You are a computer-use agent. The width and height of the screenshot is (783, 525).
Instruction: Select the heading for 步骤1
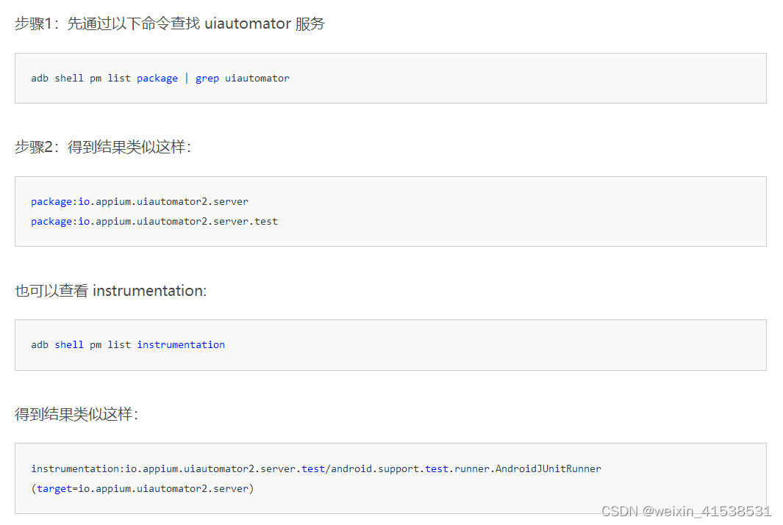tap(169, 23)
